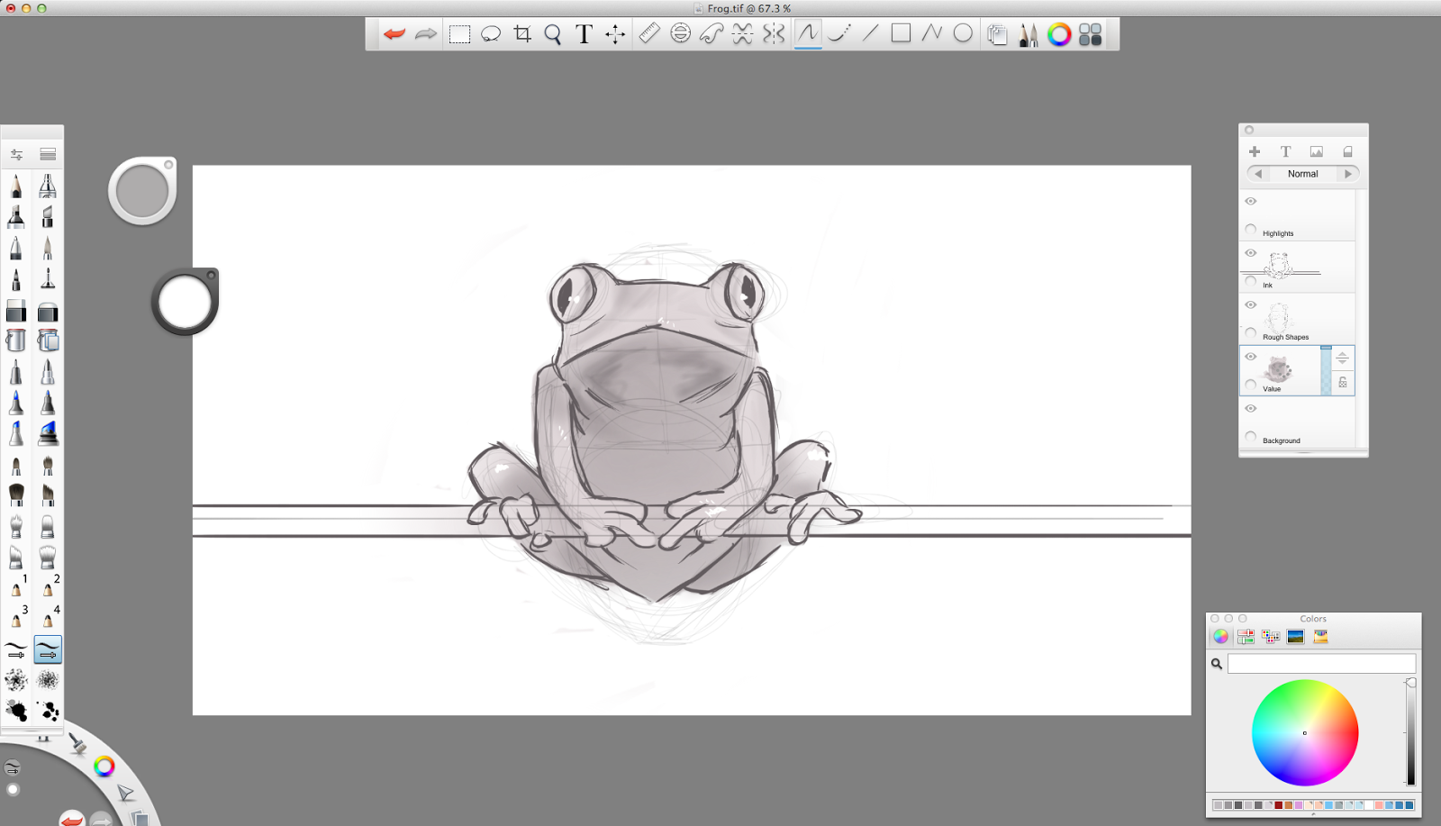
Task: Click the current color bar in Colors window
Action: click(x=1321, y=664)
